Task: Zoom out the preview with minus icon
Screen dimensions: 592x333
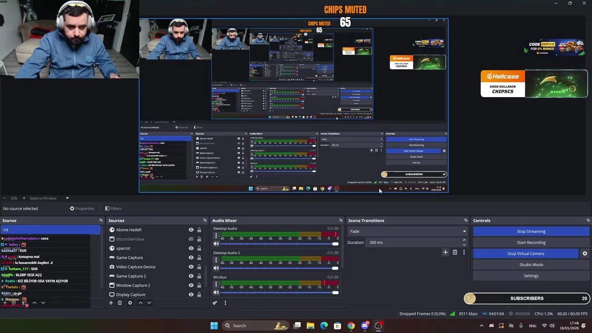Action: pyautogui.click(x=4, y=198)
